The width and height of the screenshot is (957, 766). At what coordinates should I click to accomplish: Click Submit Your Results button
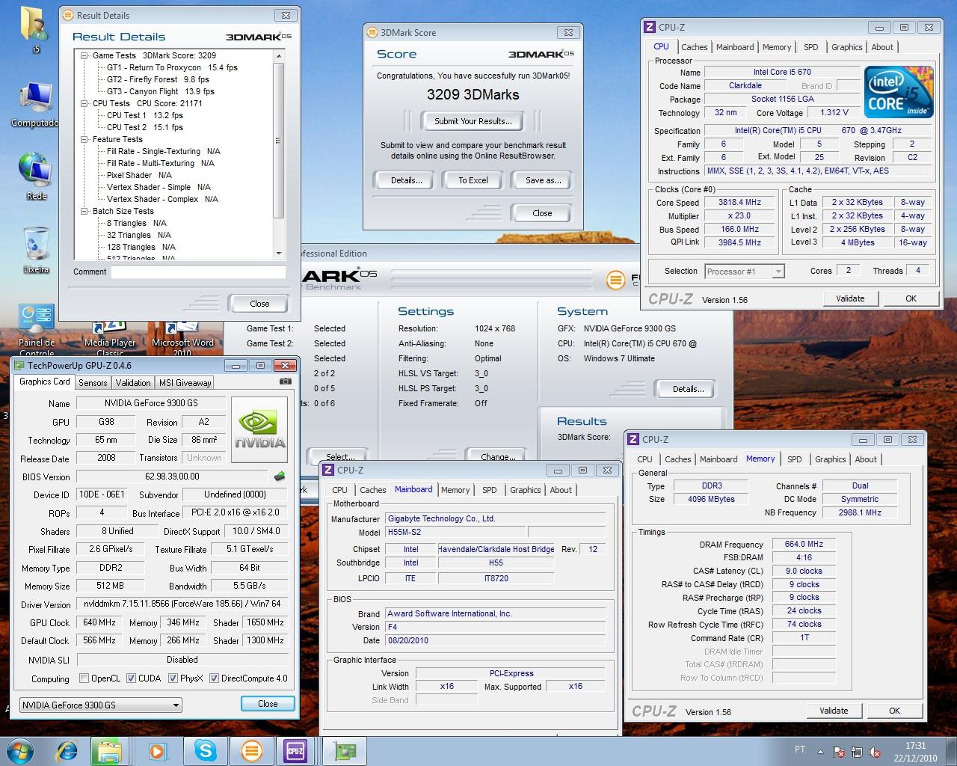(473, 121)
